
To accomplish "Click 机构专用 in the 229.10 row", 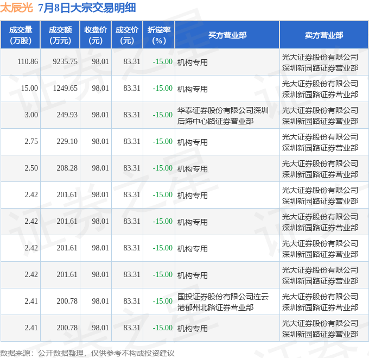I will tap(192, 142).
